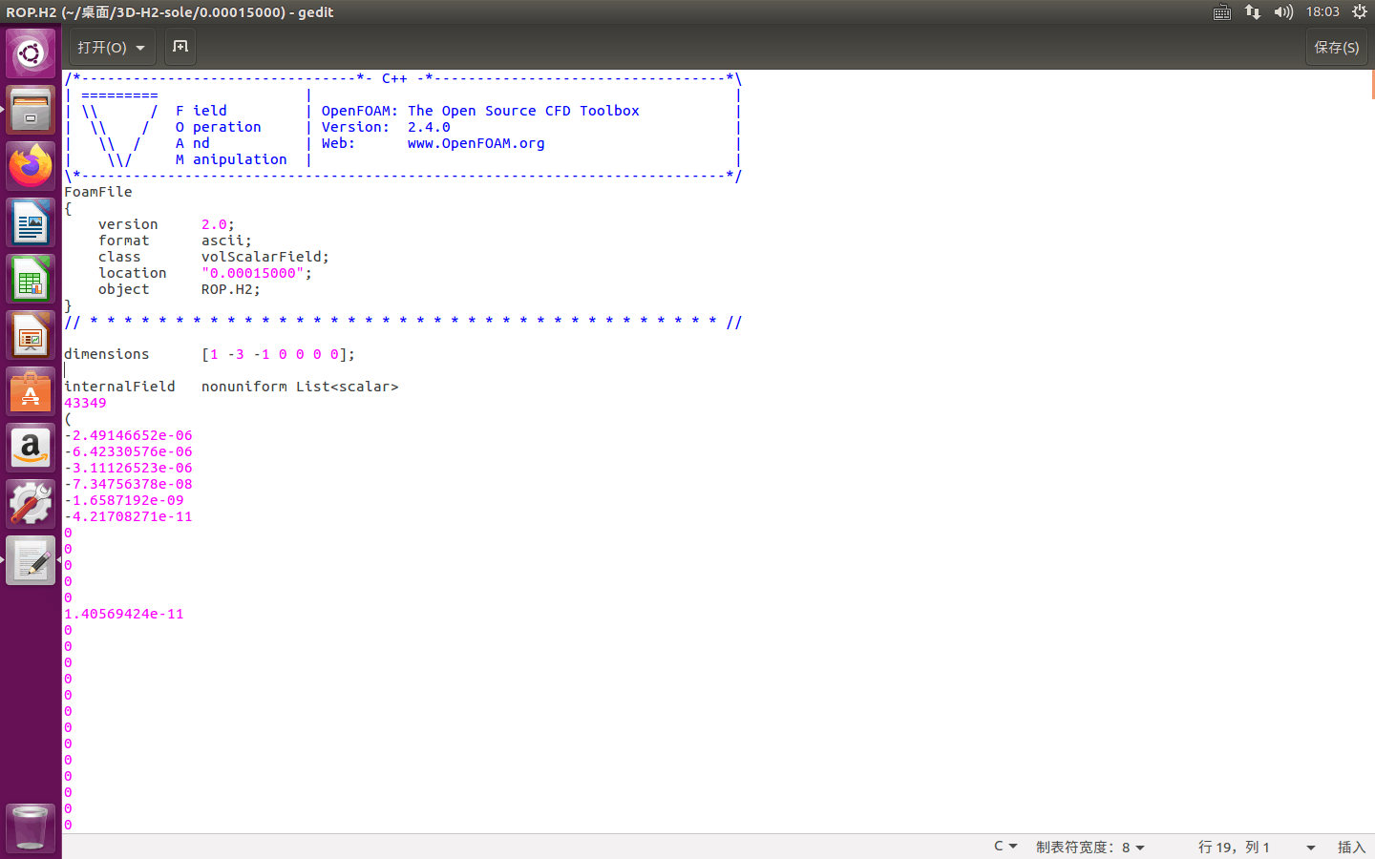Open System Settings wrench-gear icon
Screen dimensions: 1375x859
click(31, 504)
